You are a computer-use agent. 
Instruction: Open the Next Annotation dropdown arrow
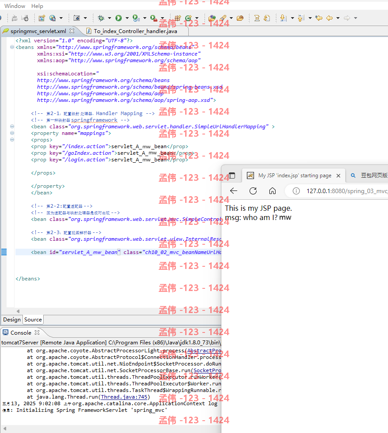point(292,18)
